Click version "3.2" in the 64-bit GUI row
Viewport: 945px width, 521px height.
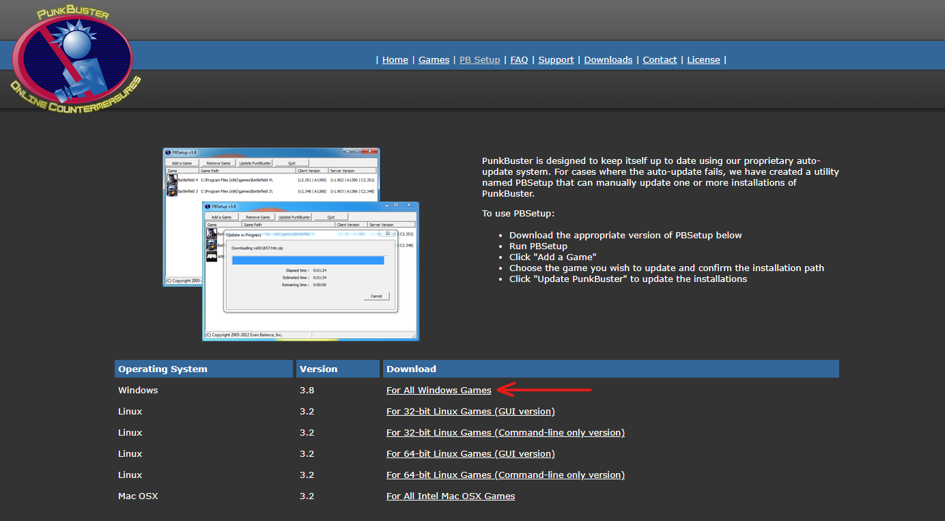tap(307, 454)
